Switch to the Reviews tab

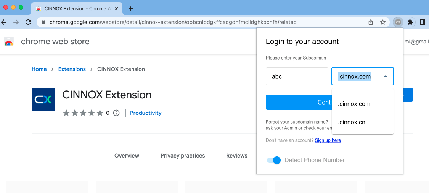pos(237,156)
